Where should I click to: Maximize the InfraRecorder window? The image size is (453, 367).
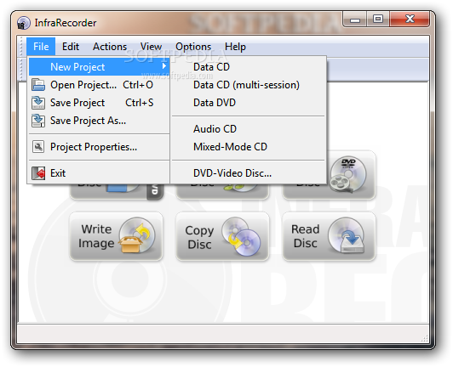pos(378,20)
